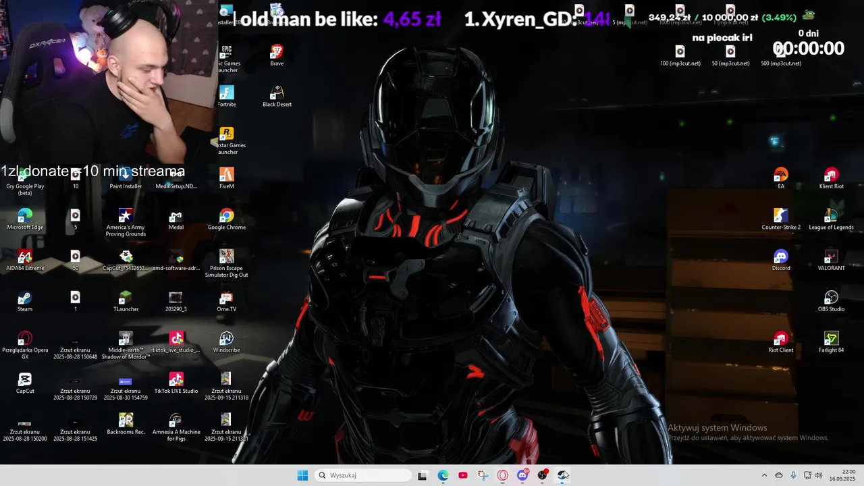864x486 pixels.
Task: Select the amd-software-adr installer icon
Action: [x=176, y=261]
